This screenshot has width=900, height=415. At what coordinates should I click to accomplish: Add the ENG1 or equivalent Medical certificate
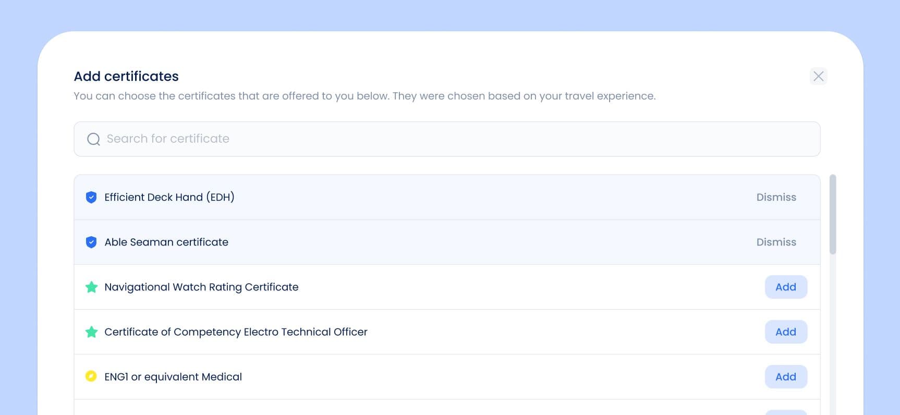click(x=785, y=376)
